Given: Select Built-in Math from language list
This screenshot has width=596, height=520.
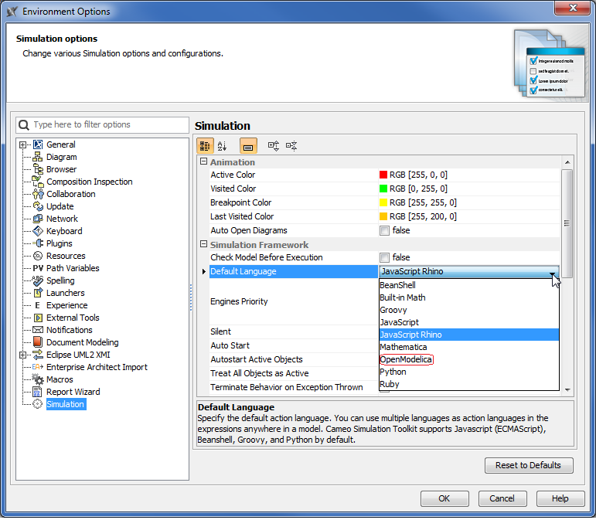Looking at the screenshot, I should pyautogui.click(x=469, y=298).
